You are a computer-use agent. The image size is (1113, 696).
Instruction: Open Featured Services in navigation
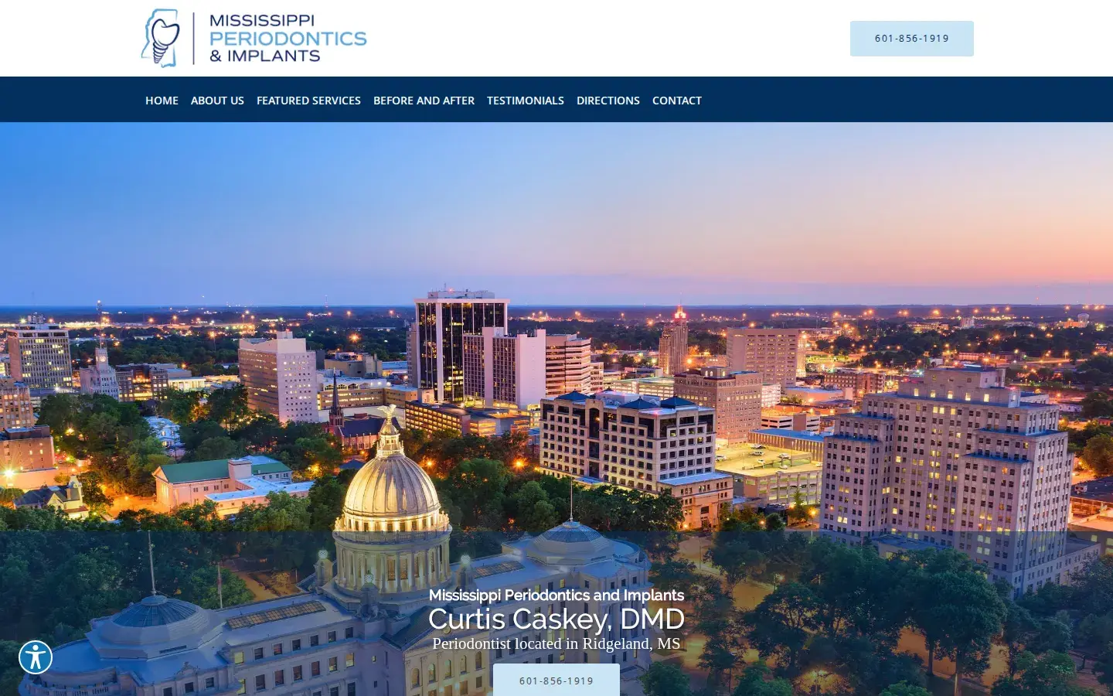click(308, 101)
